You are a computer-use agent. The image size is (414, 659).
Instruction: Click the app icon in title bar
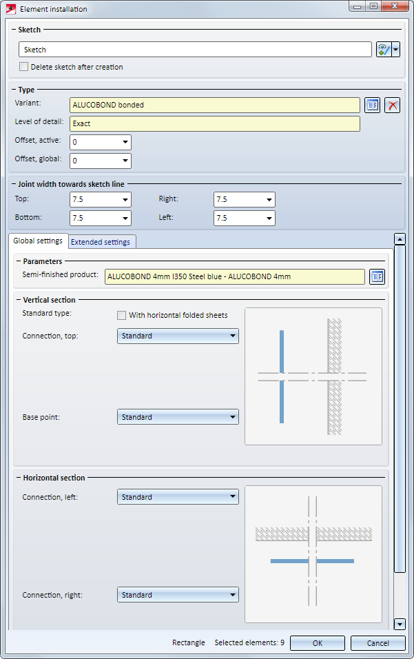[x=10, y=8]
